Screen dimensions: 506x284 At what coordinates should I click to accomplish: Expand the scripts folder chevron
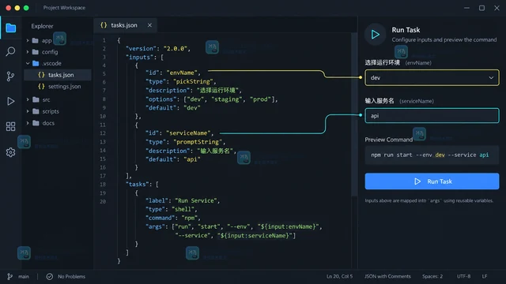[28, 111]
